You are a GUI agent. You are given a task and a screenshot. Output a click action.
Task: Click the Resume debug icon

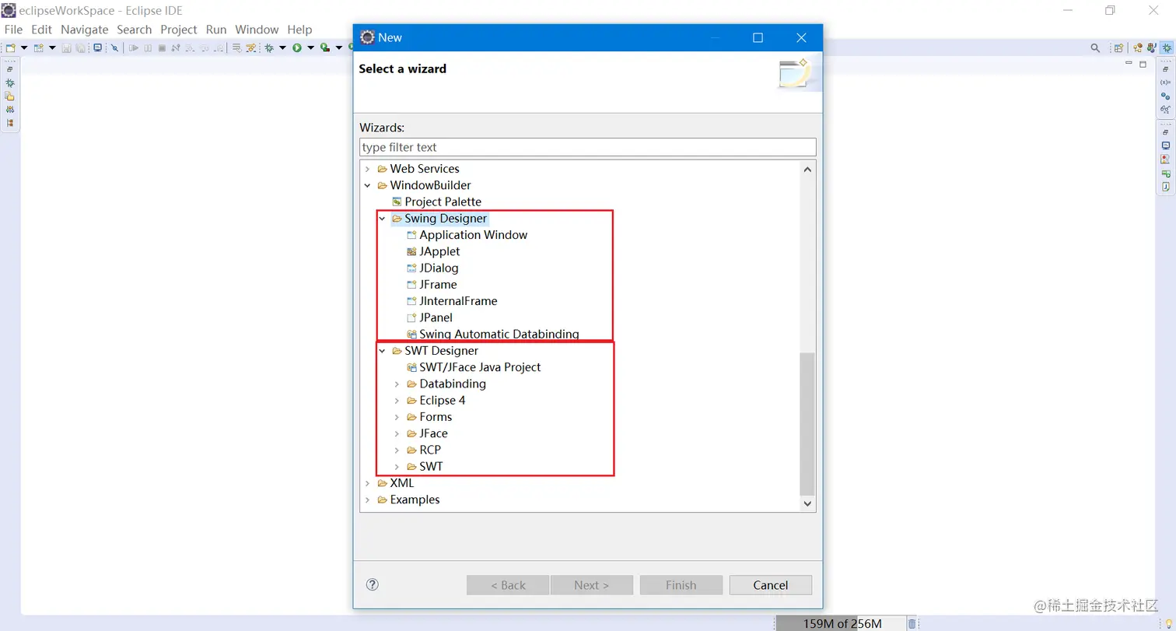tap(134, 47)
